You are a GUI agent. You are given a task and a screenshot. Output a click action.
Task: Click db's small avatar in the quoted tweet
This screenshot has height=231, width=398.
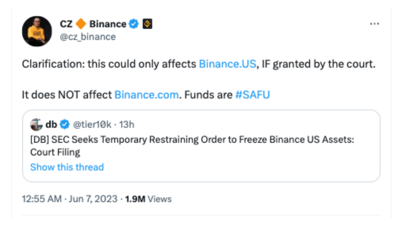click(36, 124)
